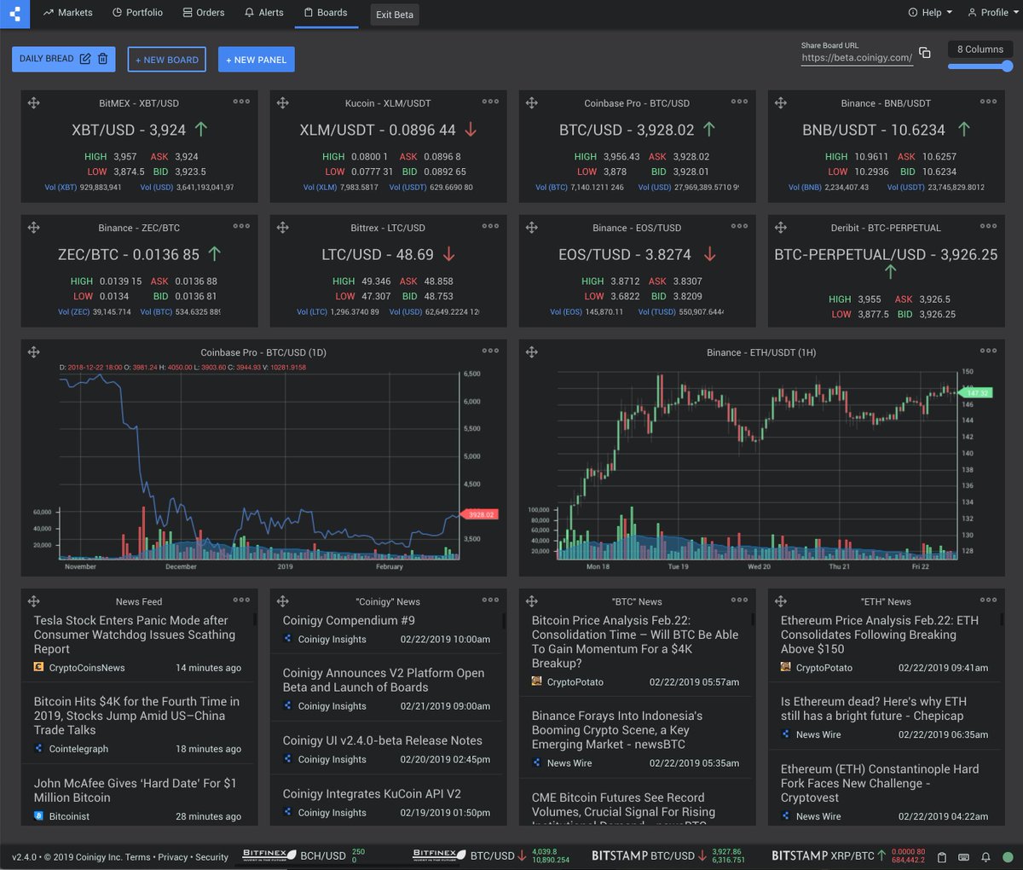Grab move handle of "ETH" News panel

[x=781, y=601]
